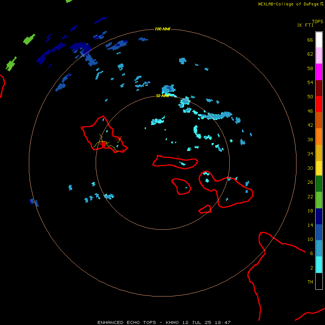This screenshot has height=325, width=325.
Task: Click the '[K FT]' units label
Action: [x=305, y=25]
